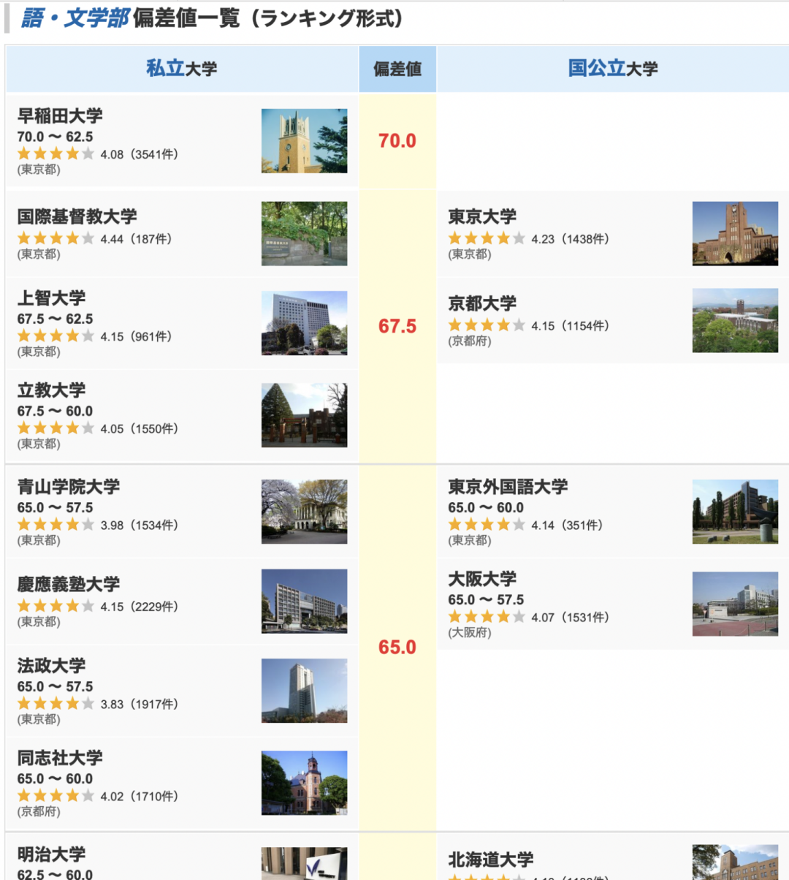Image resolution: width=789 pixels, height=880 pixels.
Task: Open the 東京外国語大学 link
Action: pos(508,487)
